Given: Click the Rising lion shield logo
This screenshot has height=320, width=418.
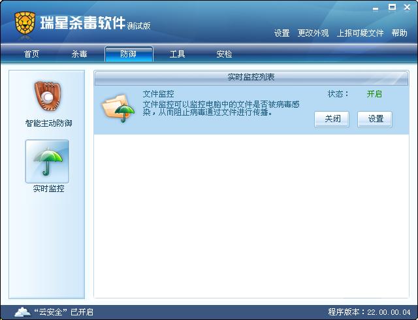Looking at the screenshot, I should [x=25, y=23].
